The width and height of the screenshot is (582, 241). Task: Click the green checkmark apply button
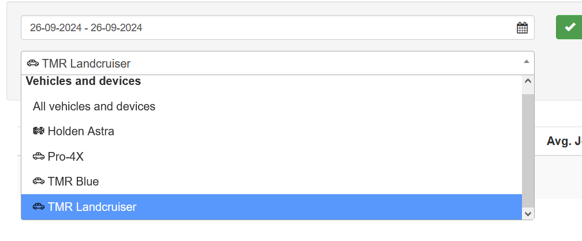569,28
